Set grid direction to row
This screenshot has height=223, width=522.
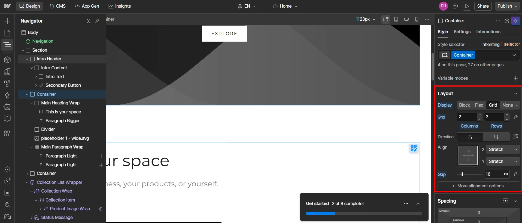(x=470, y=137)
